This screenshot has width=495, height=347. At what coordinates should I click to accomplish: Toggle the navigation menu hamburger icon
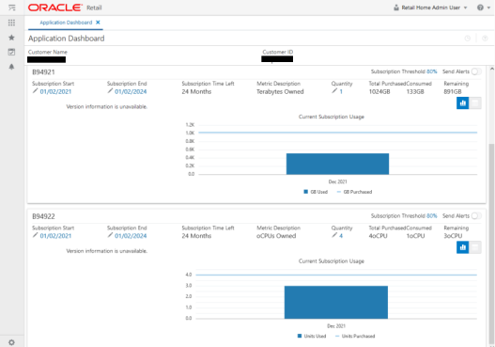[x=11, y=8]
